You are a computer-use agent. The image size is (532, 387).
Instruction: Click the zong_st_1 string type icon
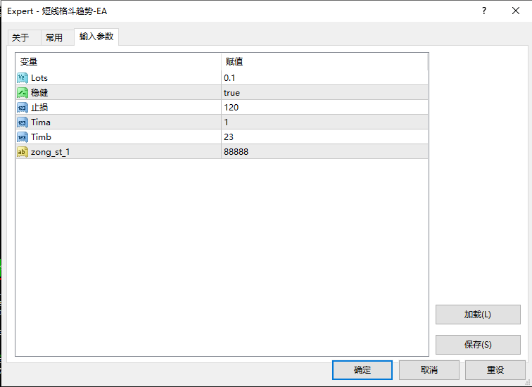pos(23,152)
